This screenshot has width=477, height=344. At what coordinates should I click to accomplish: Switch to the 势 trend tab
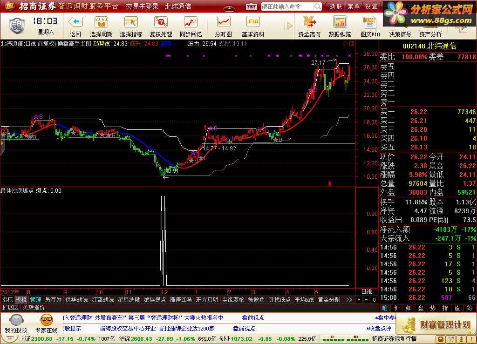pyautogui.click(x=433, y=308)
